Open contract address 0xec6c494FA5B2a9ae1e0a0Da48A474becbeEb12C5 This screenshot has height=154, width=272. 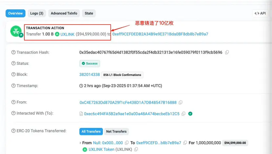pyautogui.click(x=132, y=114)
